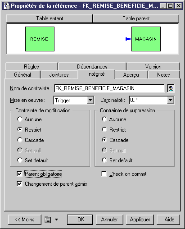Open the arrow next to the properties list icon
This screenshot has height=229, width=185.
pyautogui.click(x=56, y=220)
